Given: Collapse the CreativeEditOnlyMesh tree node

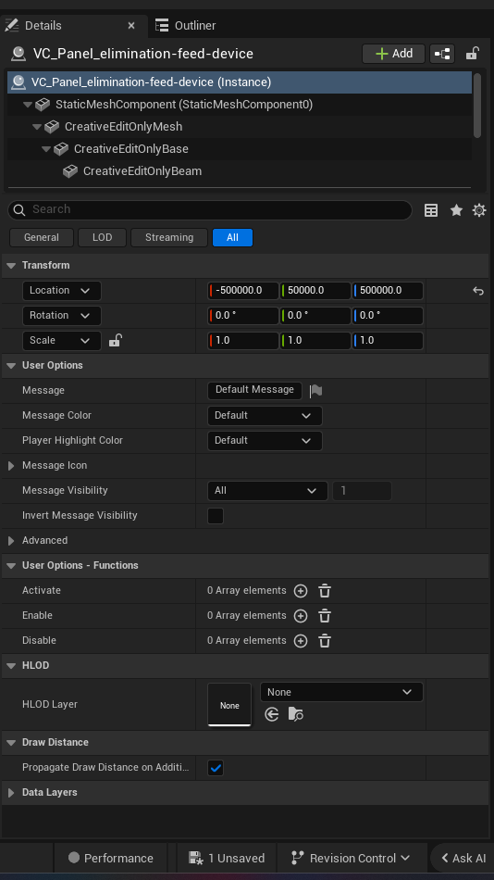Looking at the screenshot, I should 37,127.
